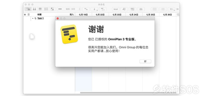Switch to Styles view
Viewport: 202px width, 96px height.
coord(52,9)
